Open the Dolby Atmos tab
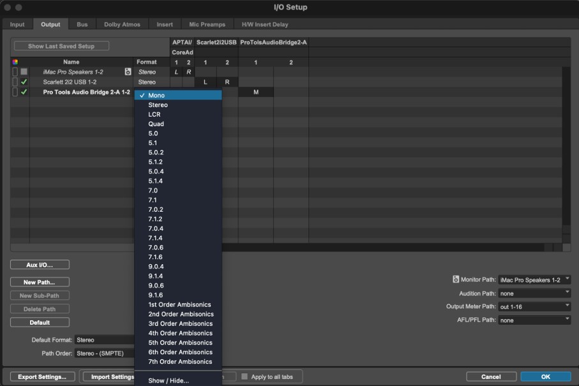The width and height of the screenshot is (579, 386). click(121, 24)
